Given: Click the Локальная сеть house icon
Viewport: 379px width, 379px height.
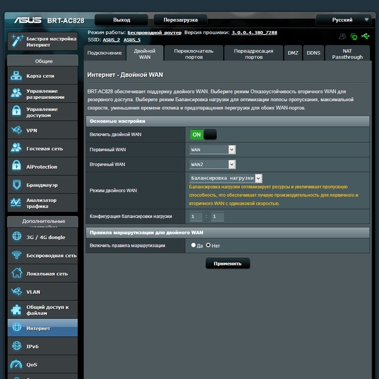Looking at the screenshot, I should pyautogui.click(x=16, y=273).
